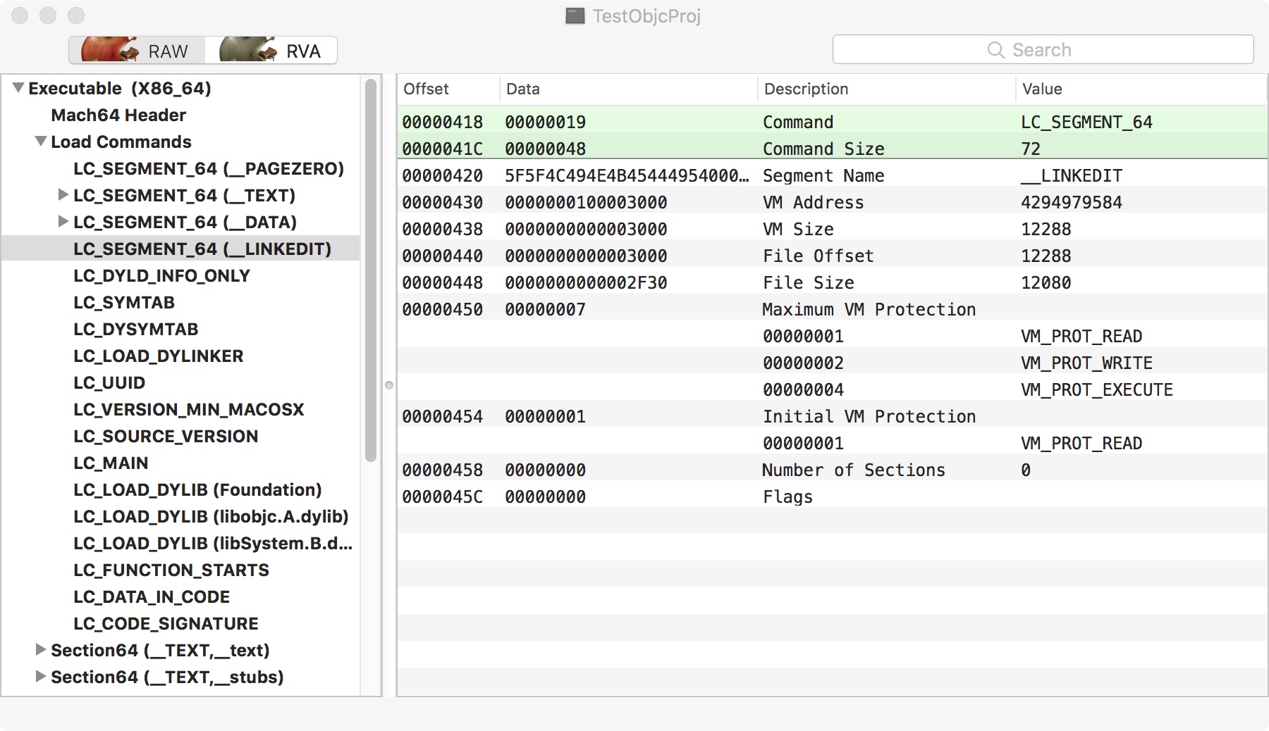This screenshot has height=731, width=1269.
Task: Select Segment Name value __LINKEDIT
Action: point(1072,175)
